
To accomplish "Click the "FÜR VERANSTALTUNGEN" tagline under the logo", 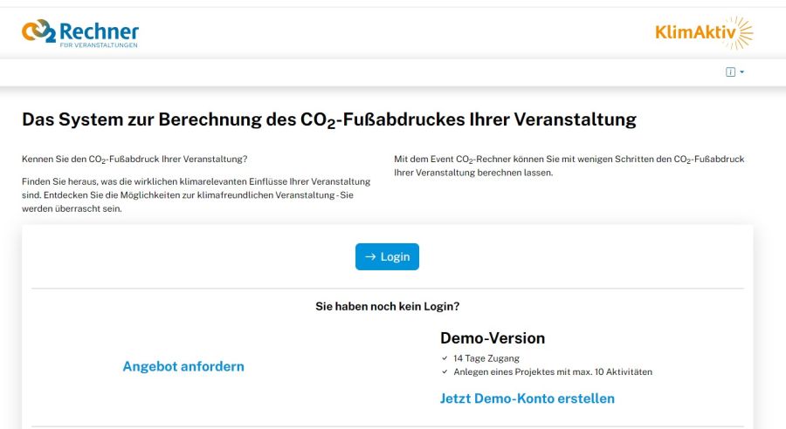I will click(98, 45).
